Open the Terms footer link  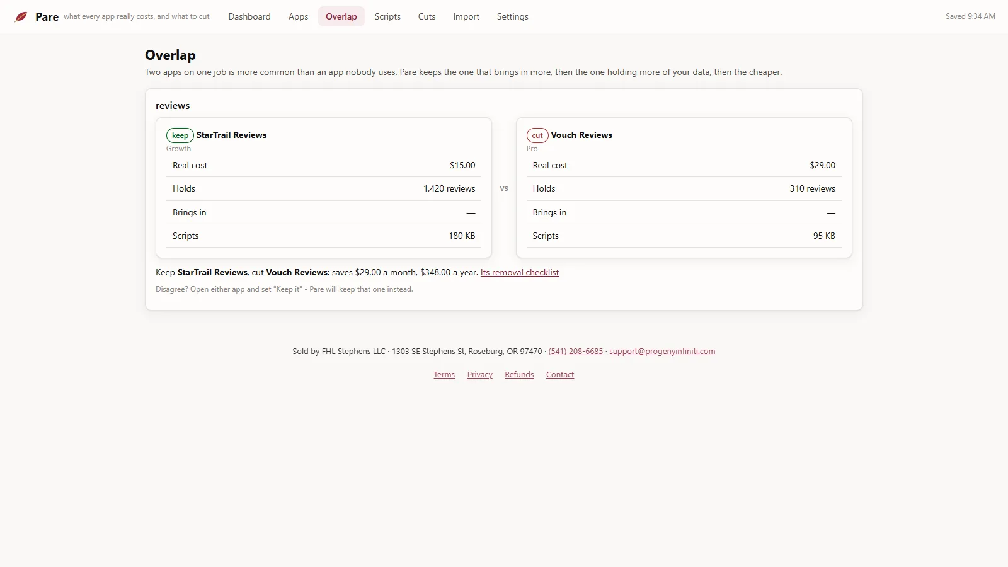coord(444,375)
